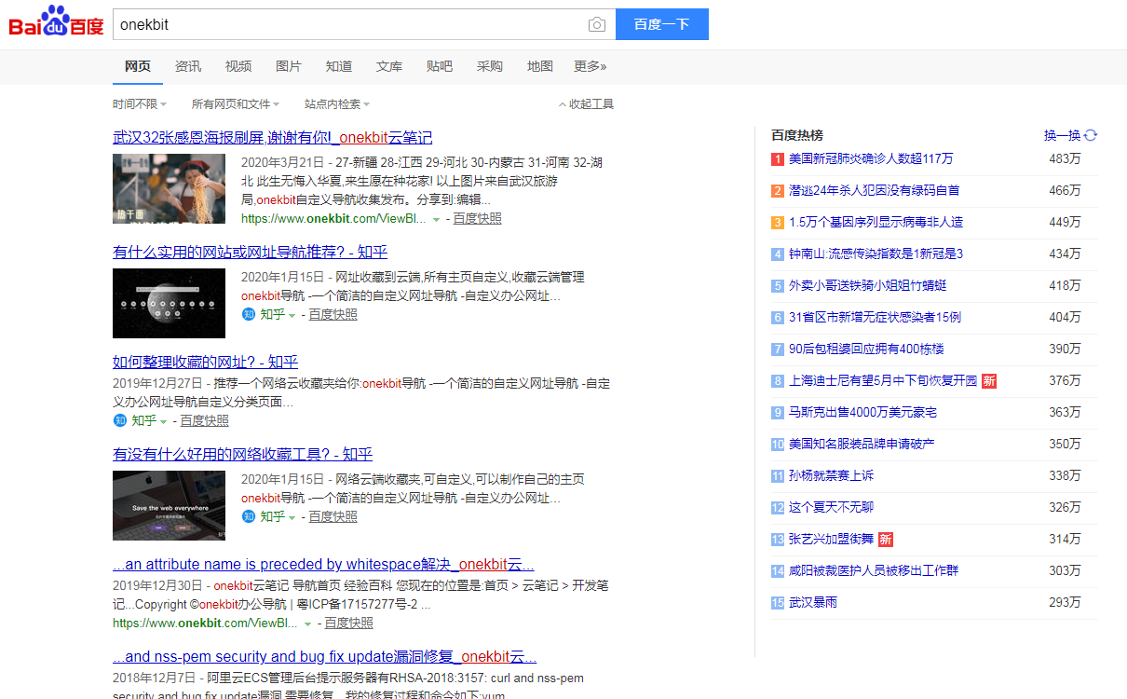1127x699 pixels.
Task: Switch to the 图片 tab
Action: (288, 66)
